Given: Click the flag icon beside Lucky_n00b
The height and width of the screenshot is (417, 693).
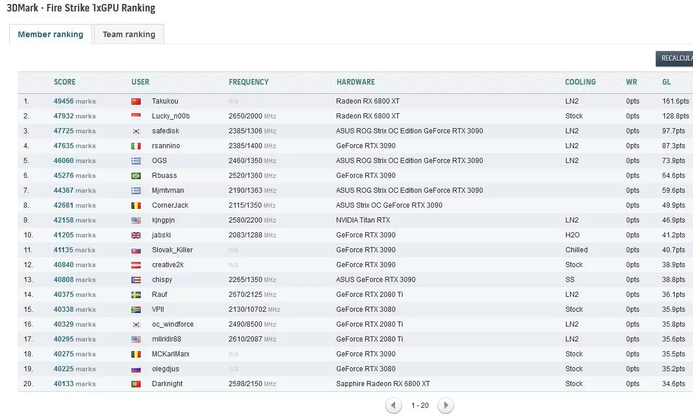Looking at the screenshot, I should coord(136,116).
